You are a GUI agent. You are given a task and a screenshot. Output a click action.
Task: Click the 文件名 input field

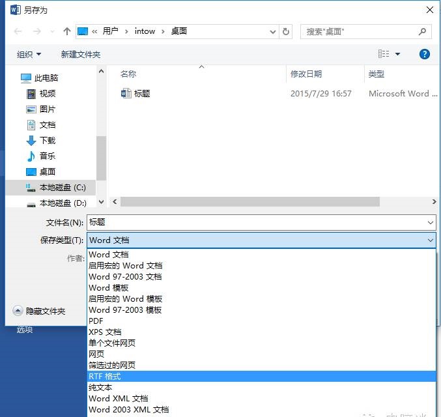257,223
